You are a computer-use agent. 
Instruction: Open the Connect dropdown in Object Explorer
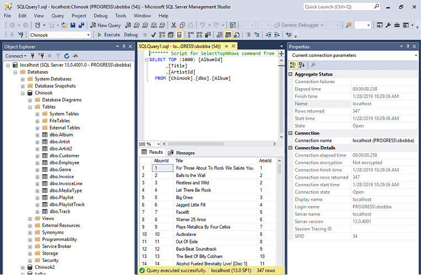(x=16, y=56)
